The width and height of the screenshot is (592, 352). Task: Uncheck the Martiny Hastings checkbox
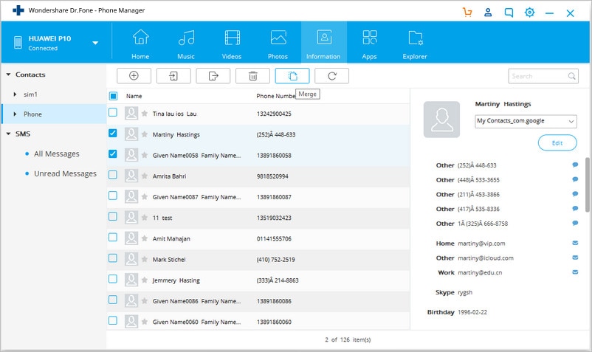[112, 133]
